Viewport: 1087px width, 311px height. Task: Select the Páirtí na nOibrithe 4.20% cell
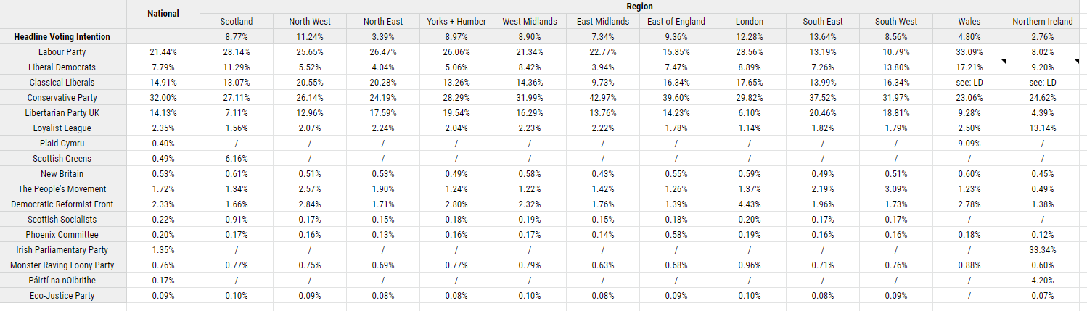coord(1042,281)
